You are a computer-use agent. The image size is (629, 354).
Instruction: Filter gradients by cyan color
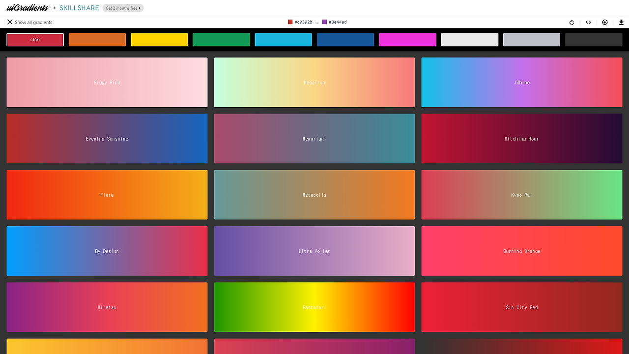[284, 40]
